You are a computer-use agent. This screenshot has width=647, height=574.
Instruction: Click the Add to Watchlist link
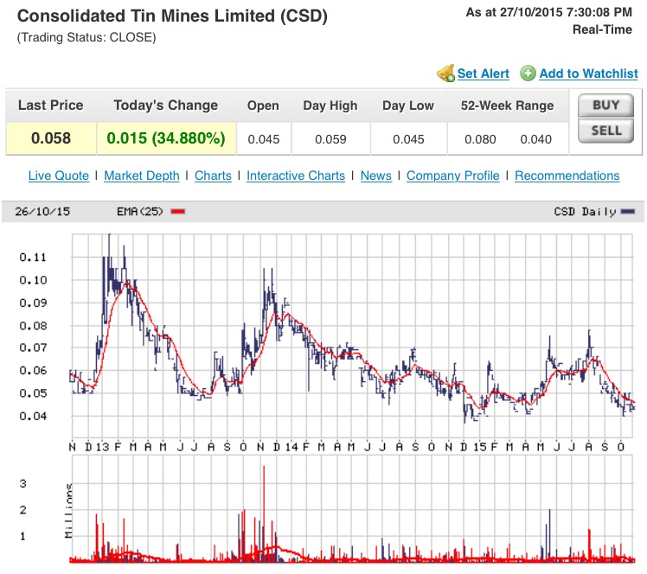(x=588, y=73)
